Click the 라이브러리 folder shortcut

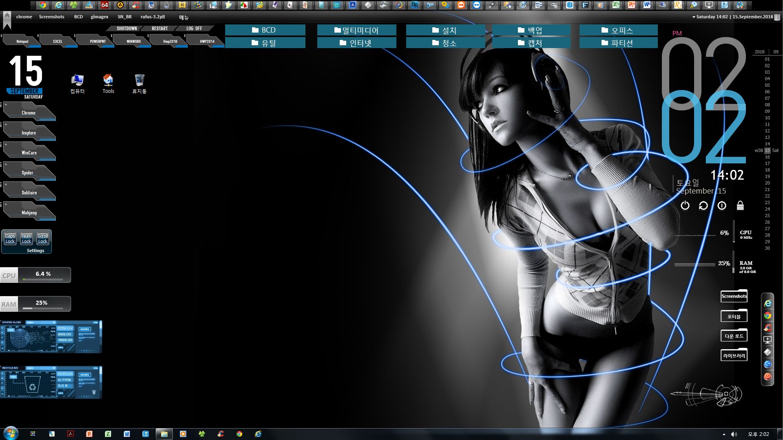[x=734, y=356]
